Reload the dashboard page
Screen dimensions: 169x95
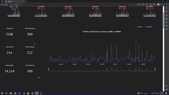pyautogui.click(x=6, y=4)
